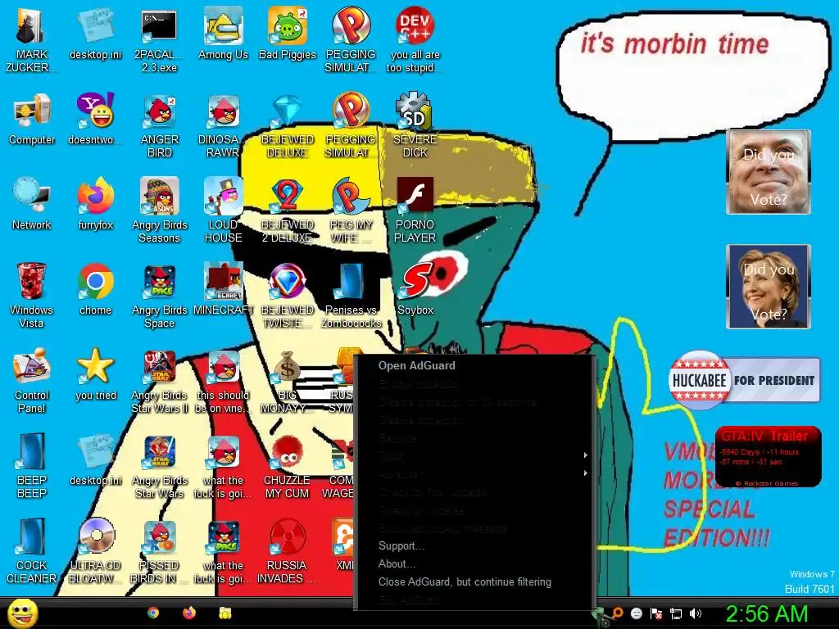Viewport: 839px width, 629px height.
Task: Click the orange ring tray icon
Action: [x=618, y=613]
